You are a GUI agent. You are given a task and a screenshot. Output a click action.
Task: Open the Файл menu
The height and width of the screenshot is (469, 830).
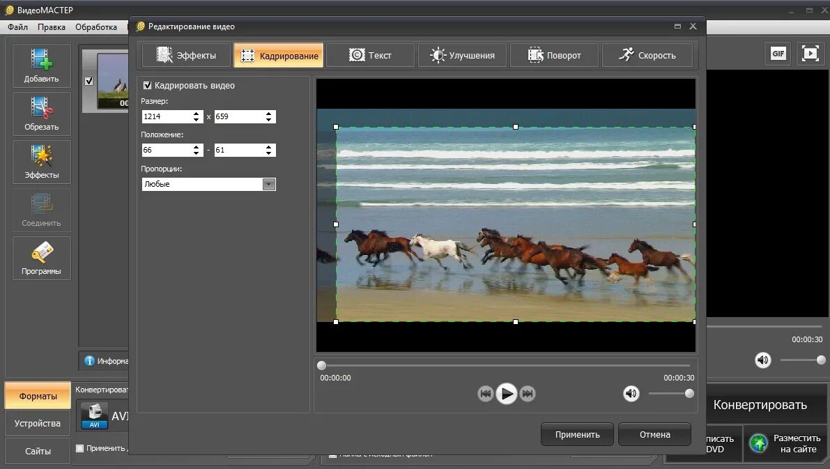pos(17,27)
